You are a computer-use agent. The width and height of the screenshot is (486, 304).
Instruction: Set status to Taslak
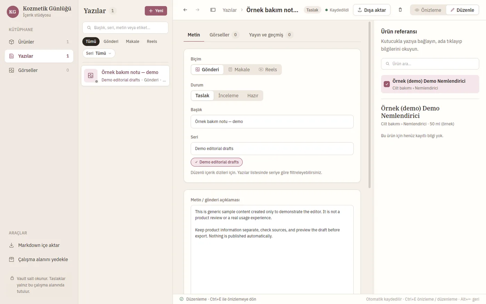(x=202, y=96)
